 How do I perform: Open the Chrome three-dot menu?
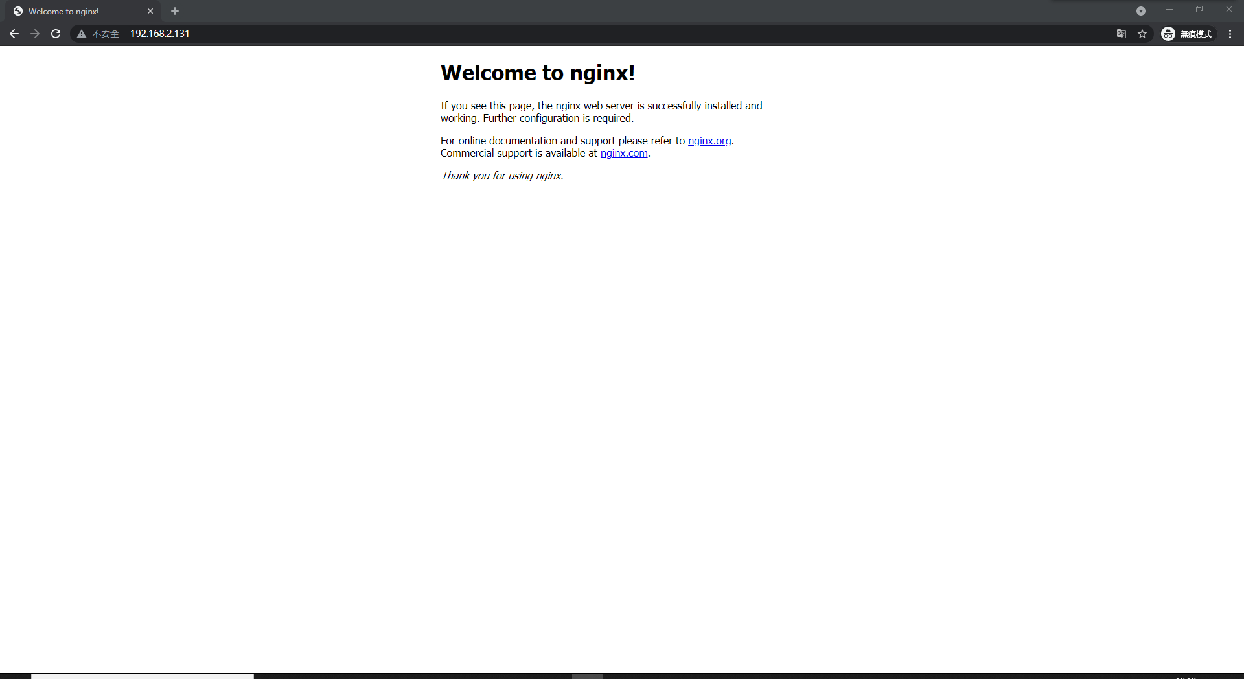(x=1230, y=34)
